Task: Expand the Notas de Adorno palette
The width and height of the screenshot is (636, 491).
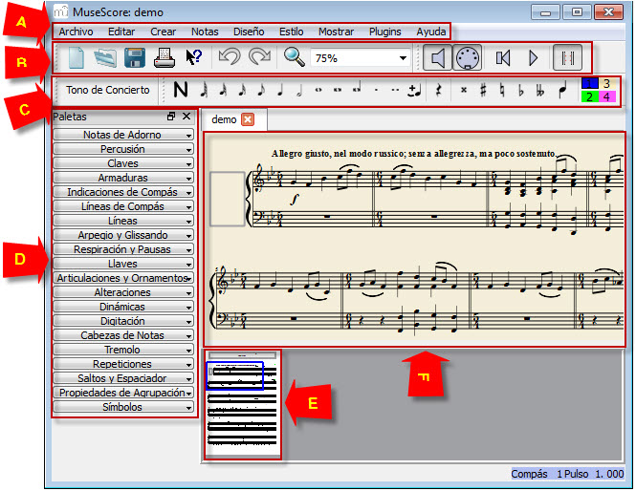Action: click(123, 135)
